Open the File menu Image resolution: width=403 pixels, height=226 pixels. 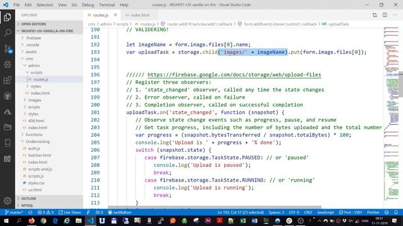pyautogui.click(x=16, y=5)
